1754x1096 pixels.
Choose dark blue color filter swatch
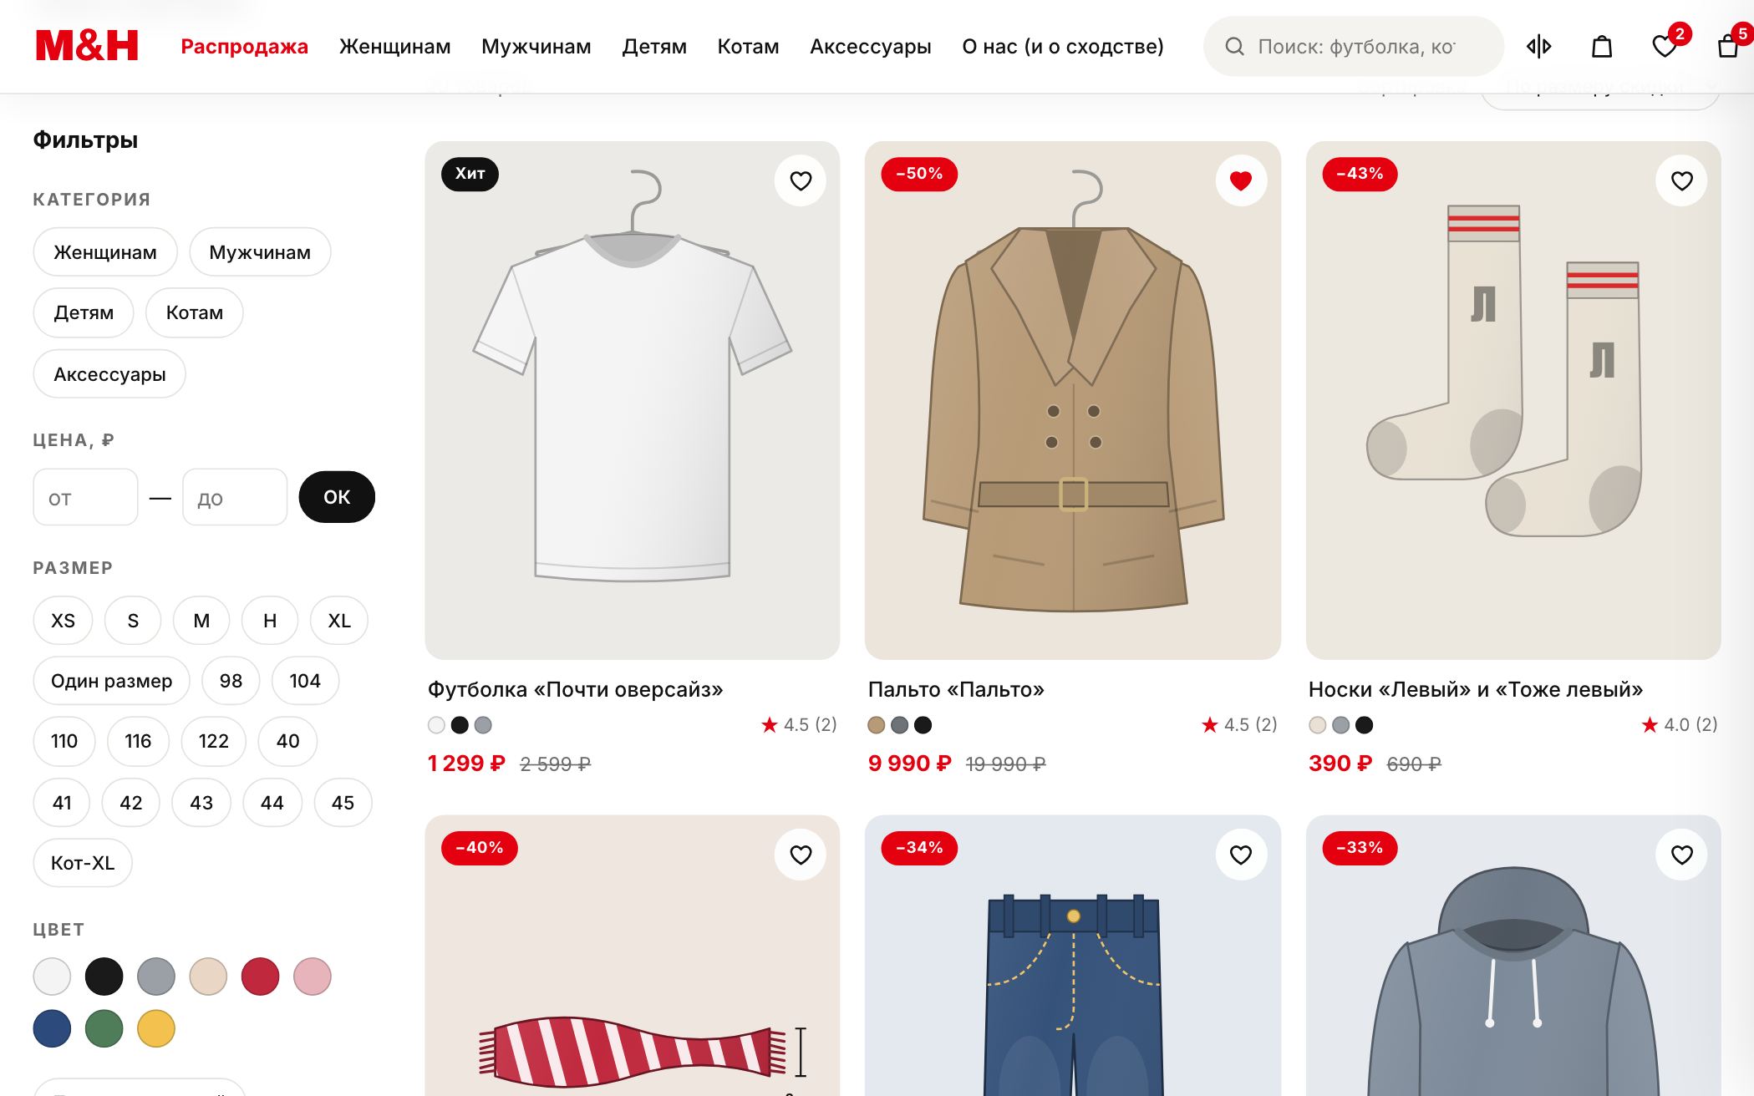(x=52, y=1028)
